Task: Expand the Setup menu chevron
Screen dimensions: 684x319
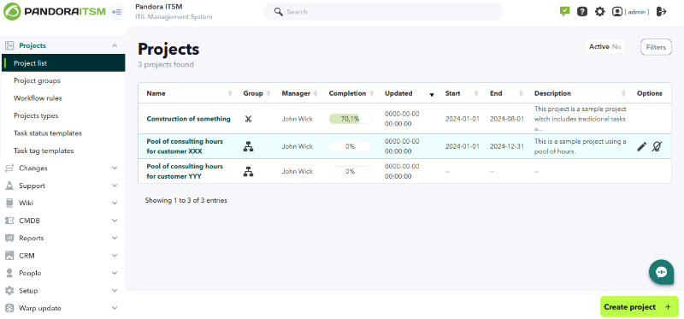Action: coord(115,290)
